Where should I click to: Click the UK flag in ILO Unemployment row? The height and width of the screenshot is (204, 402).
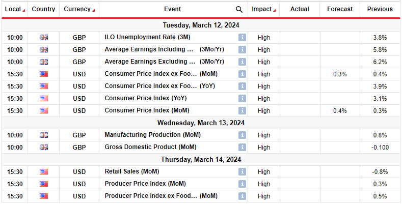(44, 38)
